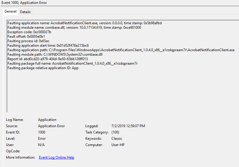
Task: Click the OpCode label
Action: tap(13, 151)
